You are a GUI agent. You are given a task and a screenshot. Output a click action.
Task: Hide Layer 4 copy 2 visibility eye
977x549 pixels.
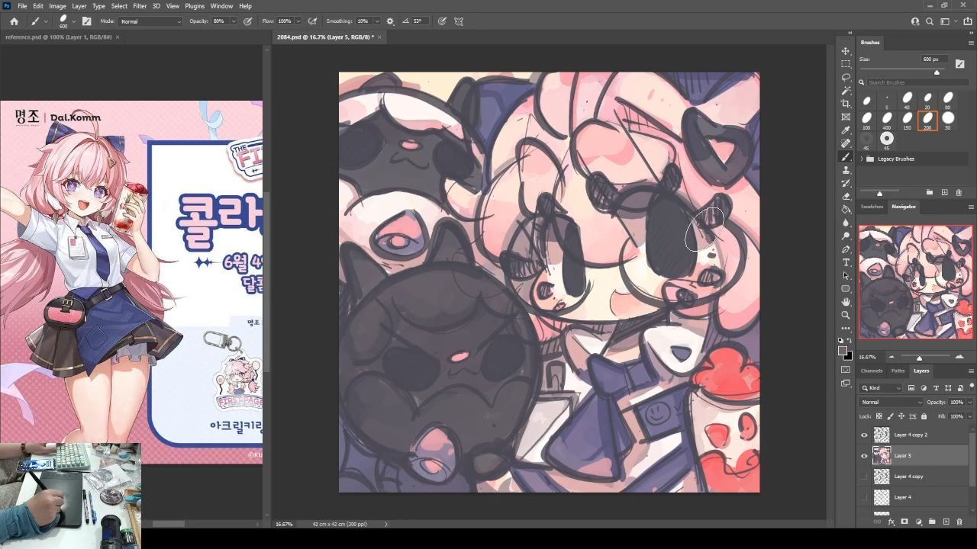coord(864,435)
